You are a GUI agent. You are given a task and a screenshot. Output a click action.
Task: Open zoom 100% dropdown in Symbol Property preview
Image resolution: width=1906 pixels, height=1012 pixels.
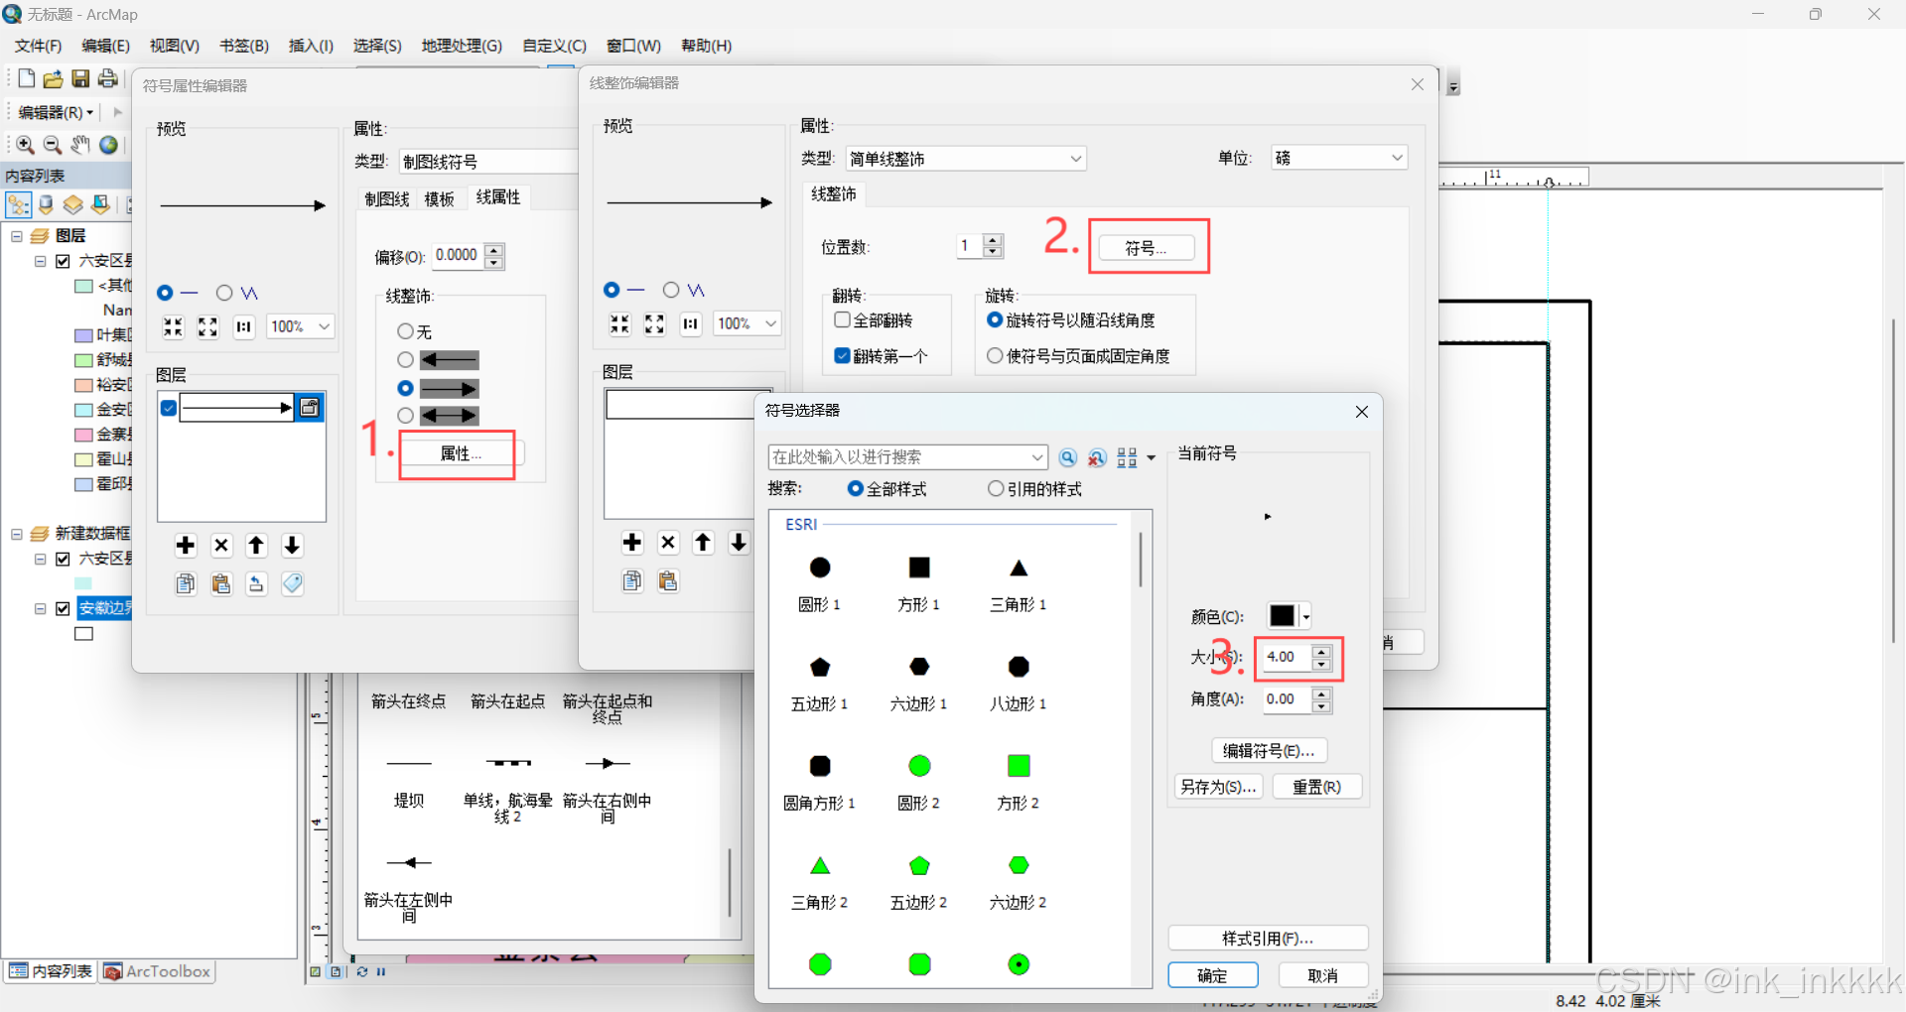click(x=301, y=326)
